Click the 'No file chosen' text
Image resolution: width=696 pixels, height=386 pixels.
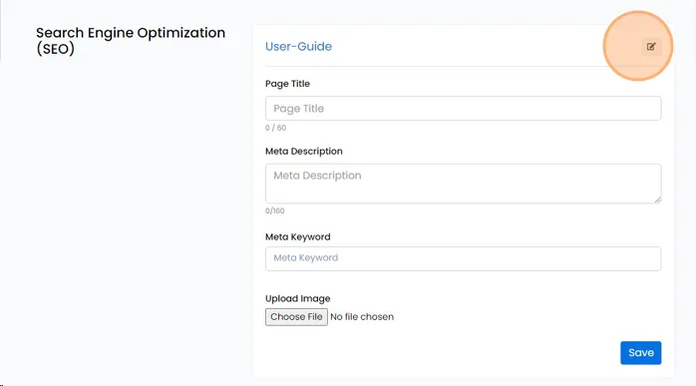(362, 317)
